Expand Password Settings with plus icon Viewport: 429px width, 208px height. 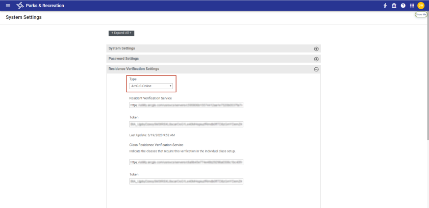point(316,59)
